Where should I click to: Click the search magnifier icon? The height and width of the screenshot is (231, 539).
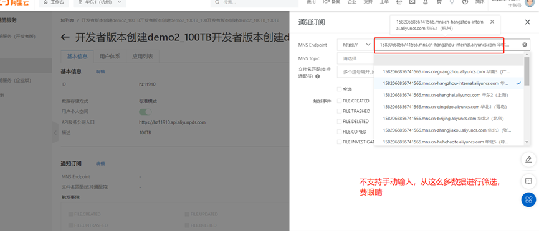(x=217, y=2)
